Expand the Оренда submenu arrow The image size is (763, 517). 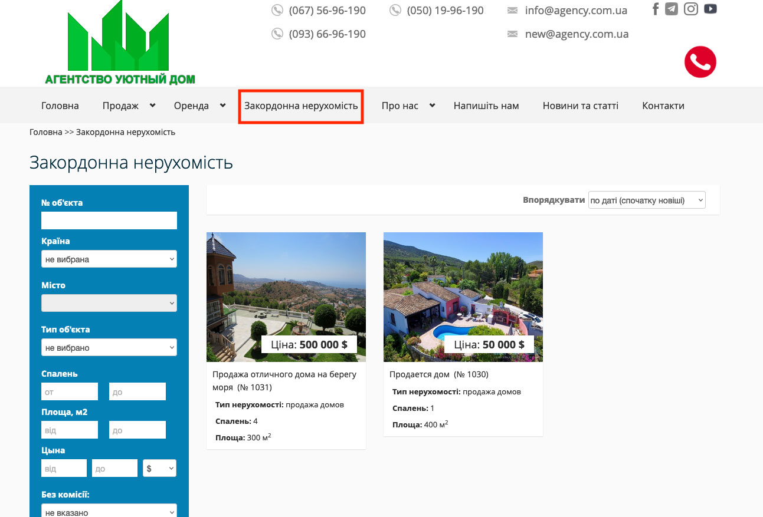[x=223, y=106]
